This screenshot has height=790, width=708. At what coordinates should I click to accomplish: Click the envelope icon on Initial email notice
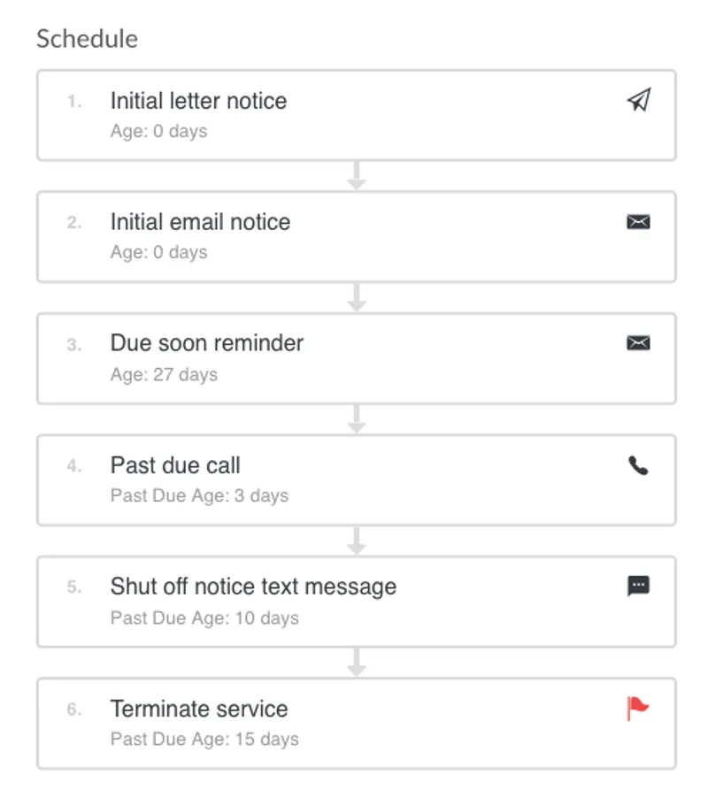[639, 222]
